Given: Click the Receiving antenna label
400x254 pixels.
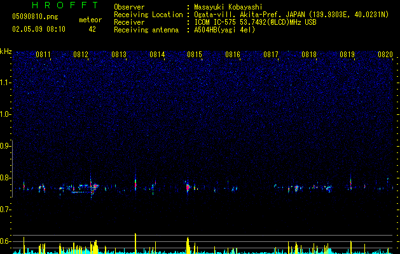Looking at the screenshot, I should click(146, 30).
